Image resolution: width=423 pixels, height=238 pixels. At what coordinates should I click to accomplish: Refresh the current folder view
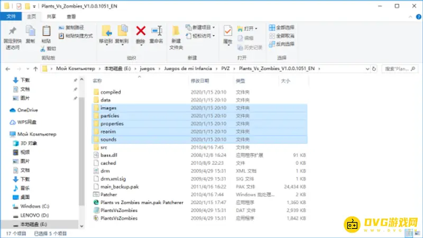374,69
